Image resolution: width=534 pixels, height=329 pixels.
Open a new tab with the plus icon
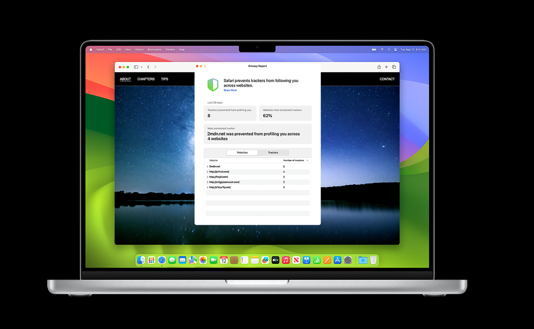coord(386,67)
